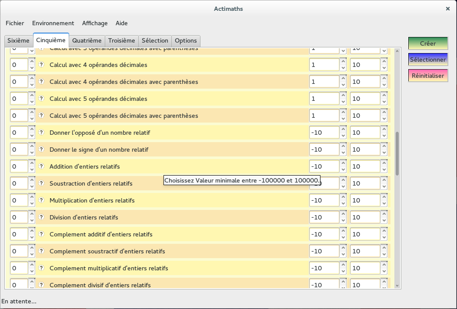
Task: Increase minimum value for Multiplication d'entiers relatifs
Action: [343, 197]
